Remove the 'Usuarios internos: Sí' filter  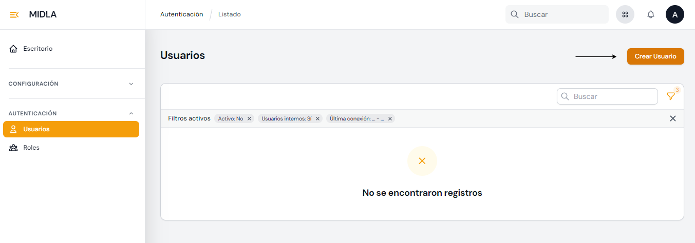pos(317,118)
